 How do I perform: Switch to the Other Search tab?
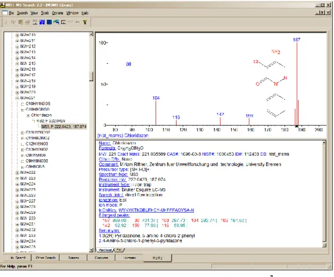tap(46, 258)
